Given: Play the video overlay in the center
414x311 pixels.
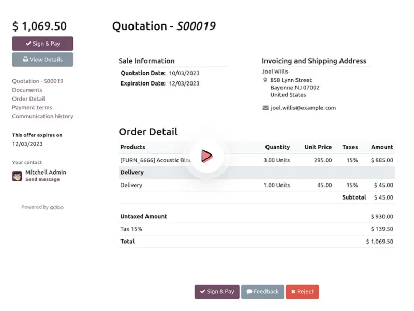Looking at the screenshot, I should [x=206, y=155].
